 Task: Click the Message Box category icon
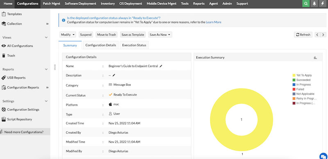110,85
